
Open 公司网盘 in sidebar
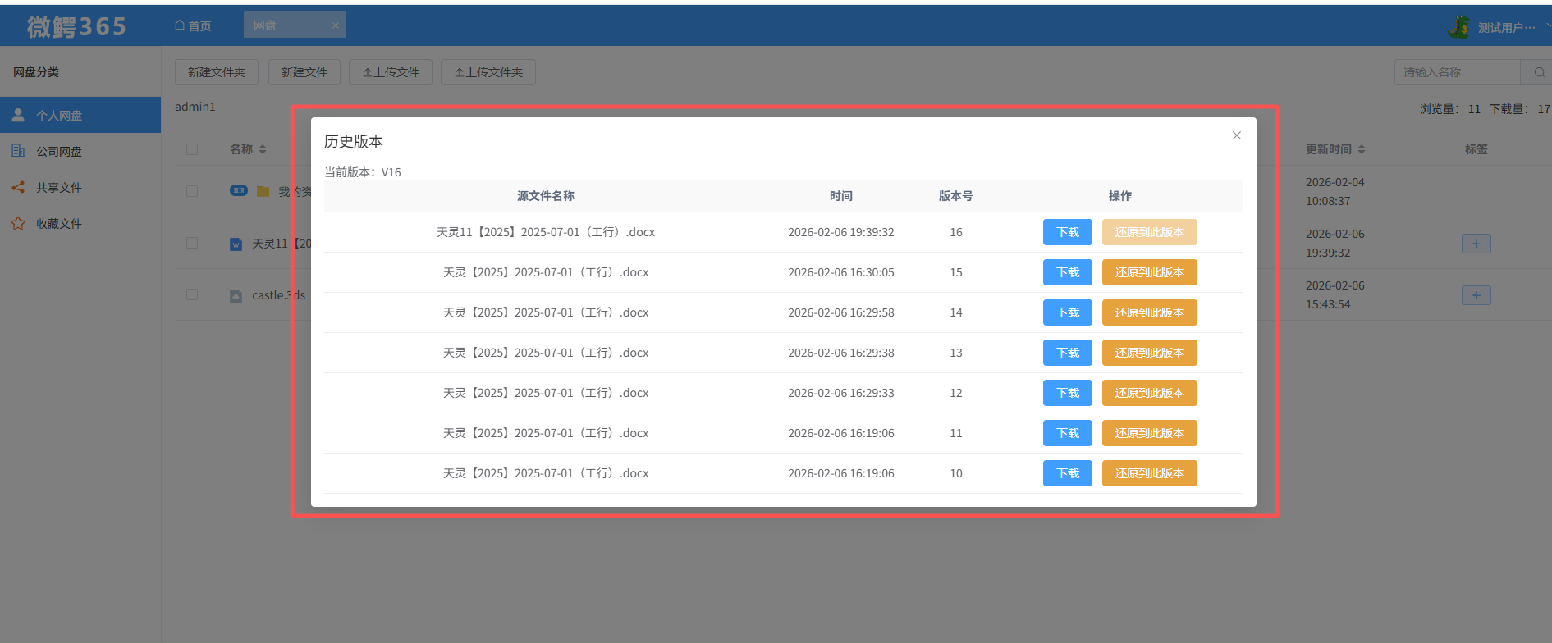pos(80,151)
